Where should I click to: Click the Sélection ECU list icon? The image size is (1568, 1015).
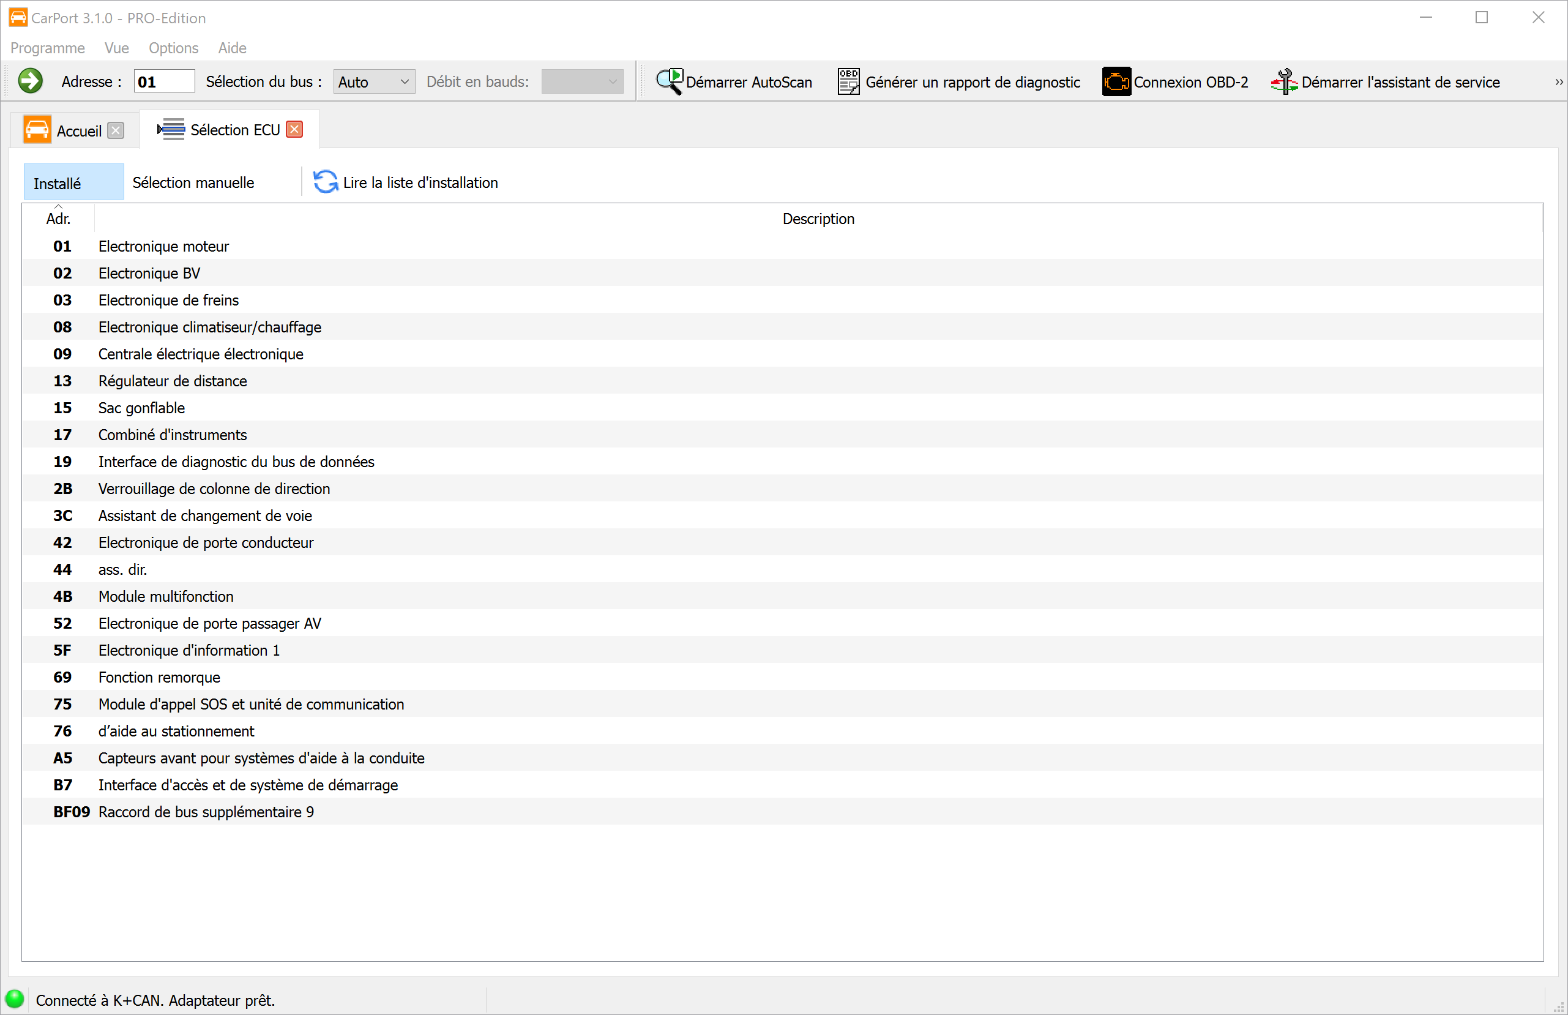(x=171, y=129)
